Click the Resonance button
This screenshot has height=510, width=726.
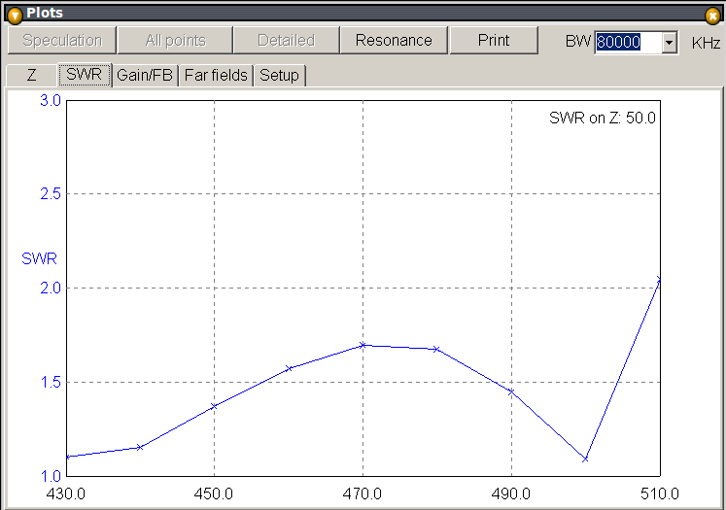pyautogui.click(x=394, y=40)
